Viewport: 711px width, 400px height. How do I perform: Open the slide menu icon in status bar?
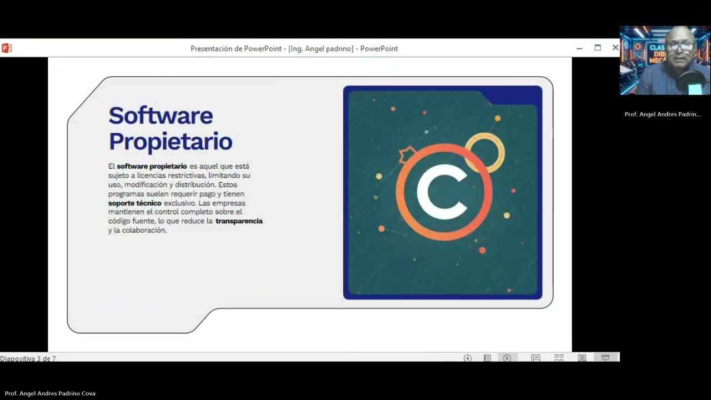[487, 358]
